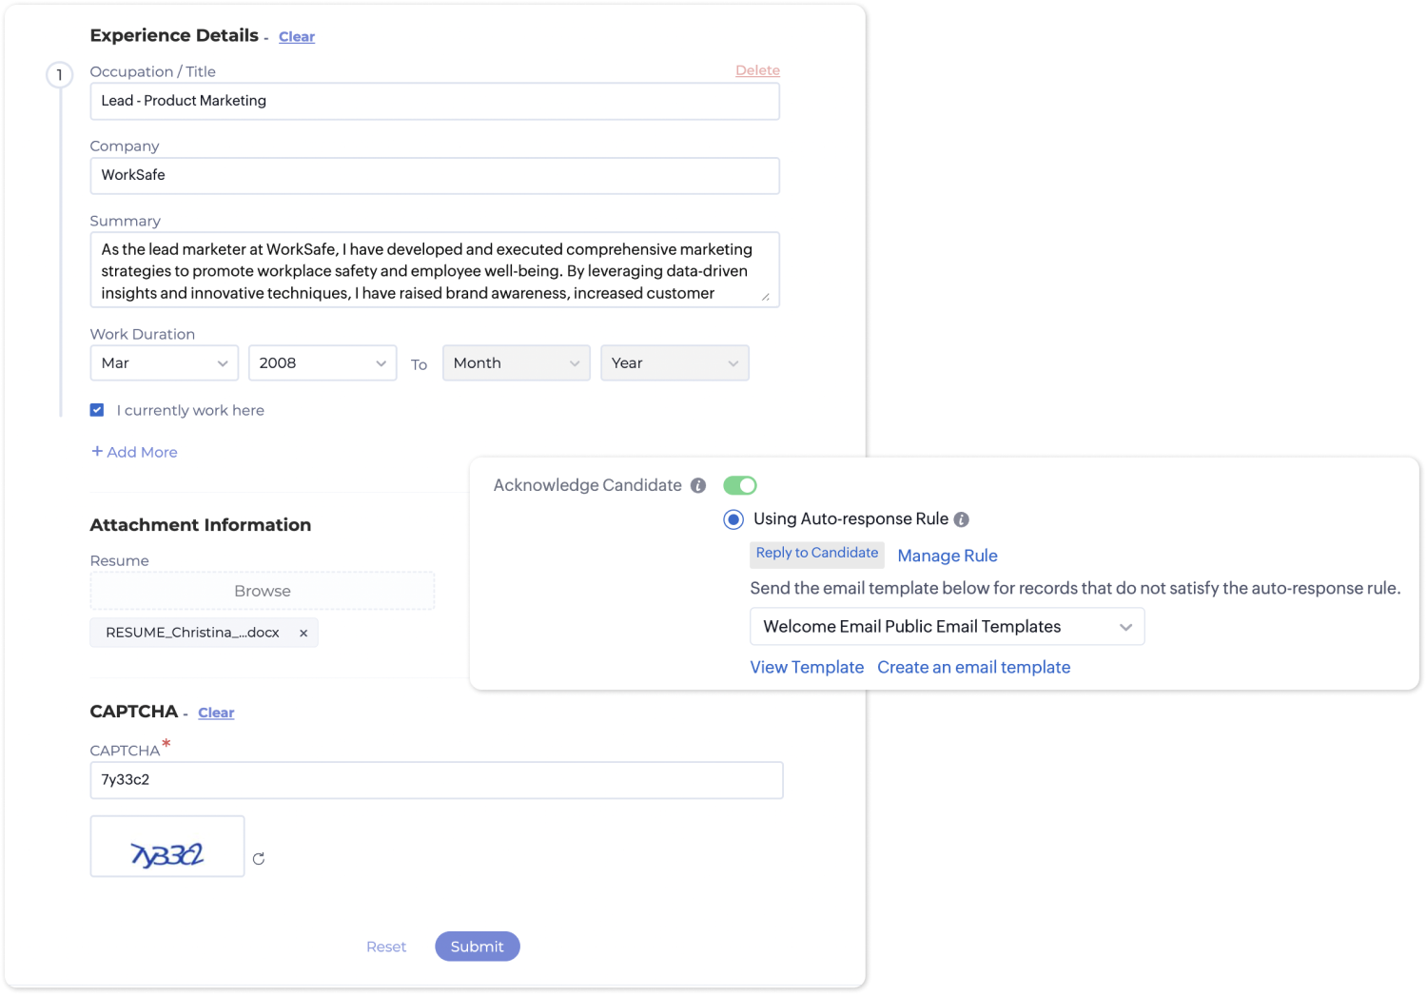Click Reset below the form
The height and width of the screenshot is (996, 1427).
(x=386, y=946)
